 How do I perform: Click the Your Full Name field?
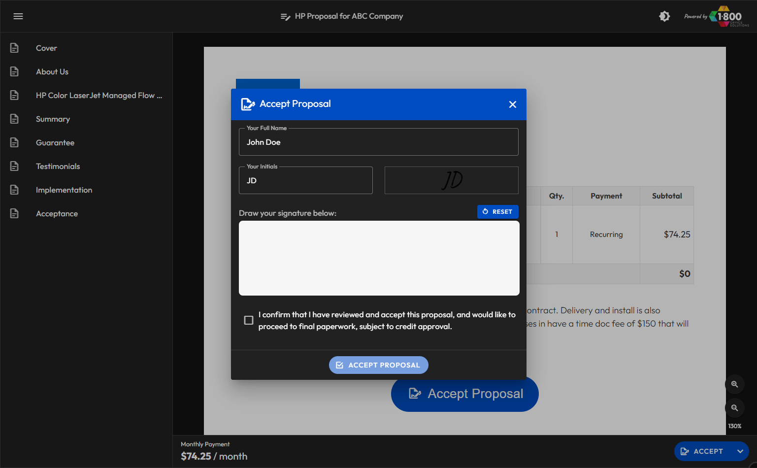[379, 142]
